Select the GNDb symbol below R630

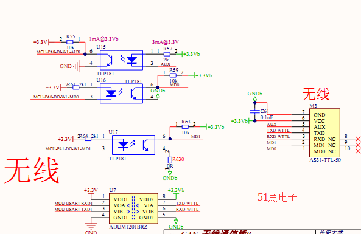tap(170, 176)
